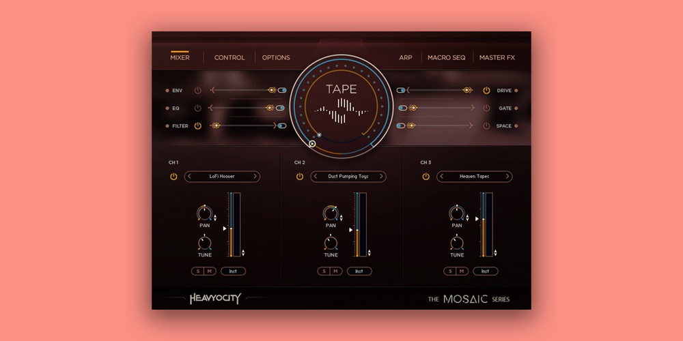Toggle CH 3 power button
Screen dimensions: 683x341
(x=426, y=177)
